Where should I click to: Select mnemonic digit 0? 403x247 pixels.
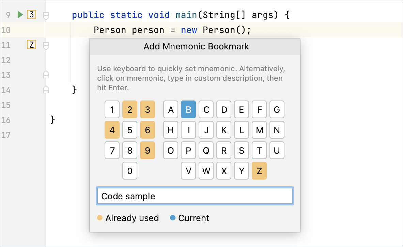pos(130,171)
